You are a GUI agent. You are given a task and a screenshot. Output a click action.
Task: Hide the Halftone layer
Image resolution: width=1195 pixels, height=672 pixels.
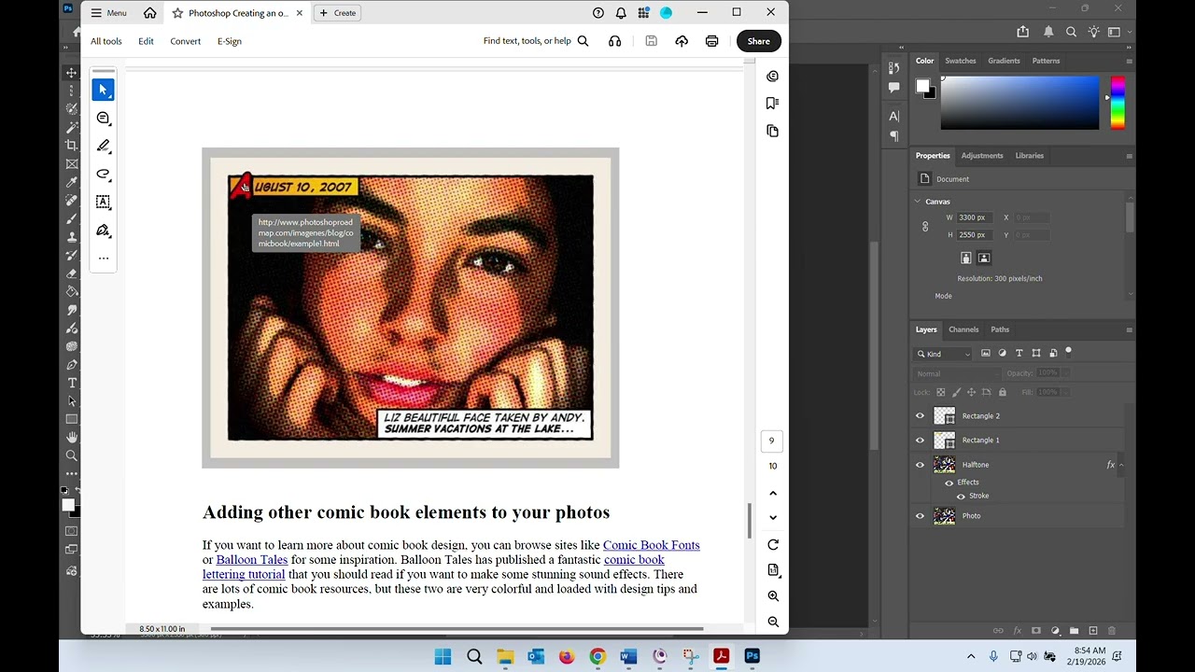pyautogui.click(x=920, y=465)
